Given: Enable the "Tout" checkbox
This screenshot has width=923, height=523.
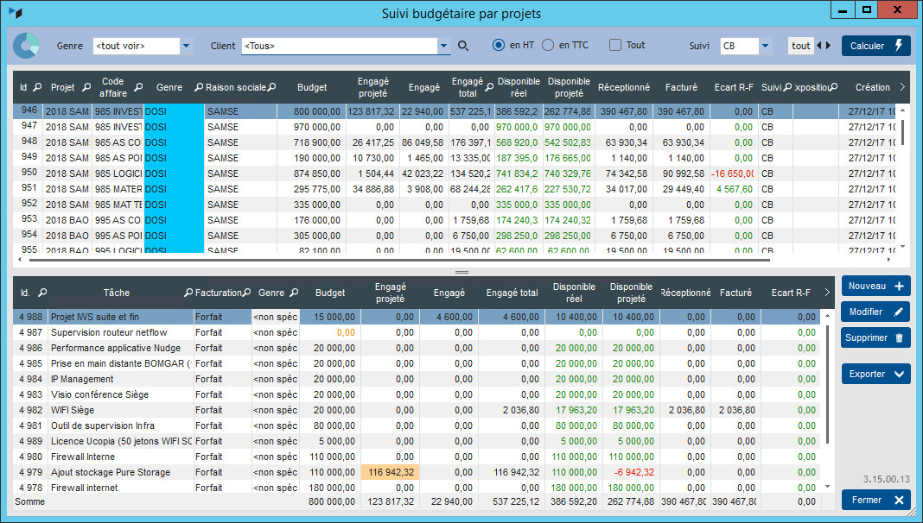Looking at the screenshot, I should pos(615,45).
